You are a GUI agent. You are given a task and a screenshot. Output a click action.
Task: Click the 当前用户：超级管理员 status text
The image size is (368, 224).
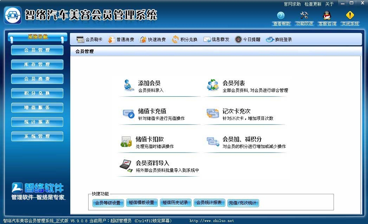pos(110,221)
